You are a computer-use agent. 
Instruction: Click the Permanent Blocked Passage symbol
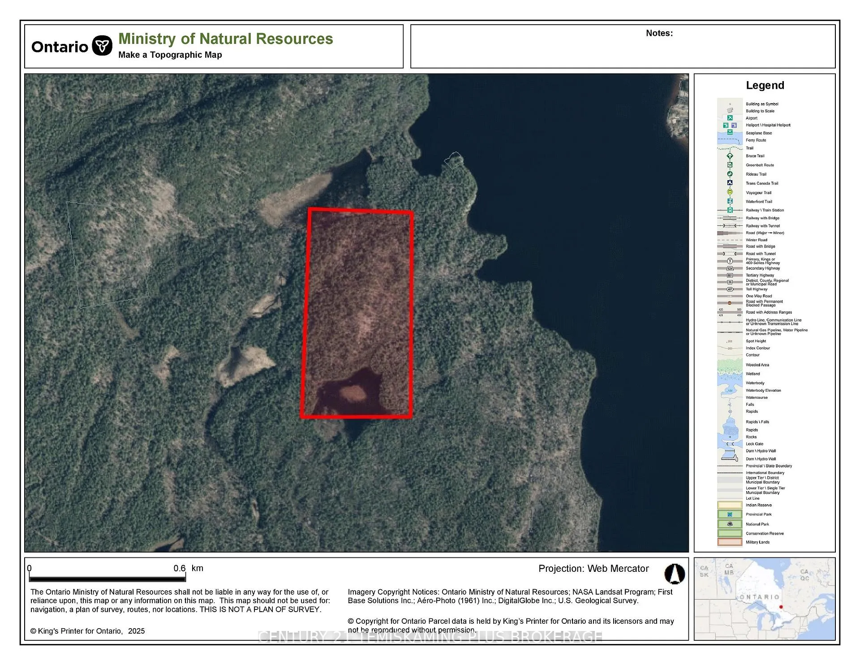(730, 303)
